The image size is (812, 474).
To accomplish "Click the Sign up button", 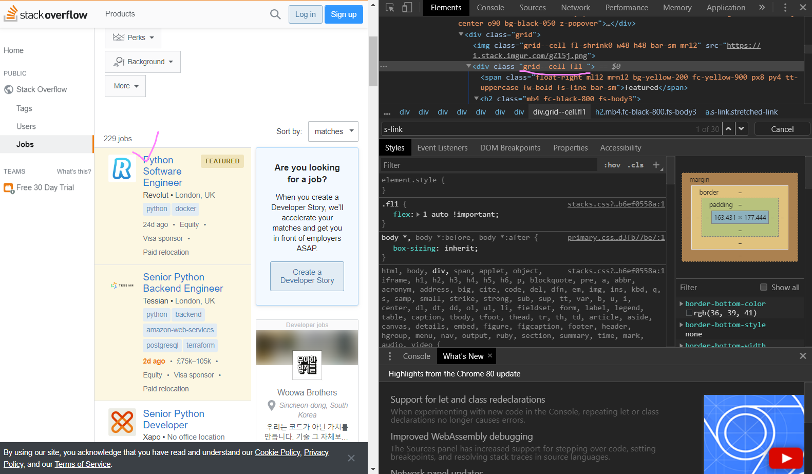I will (x=344, y=14).
